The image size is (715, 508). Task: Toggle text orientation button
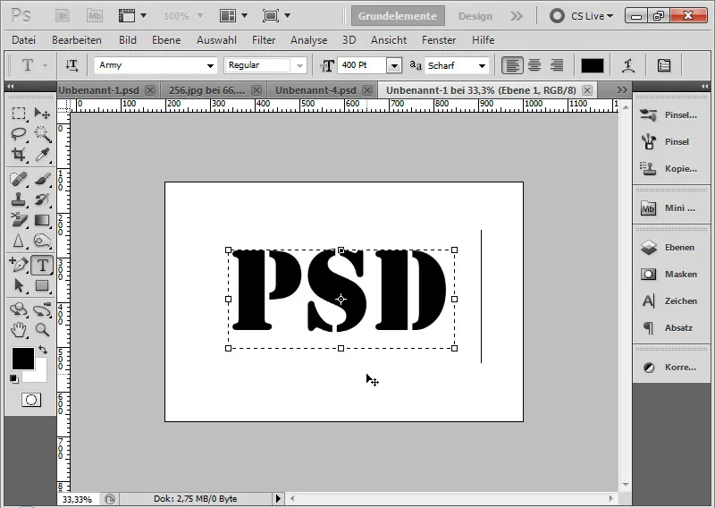(x=71, y=65)
